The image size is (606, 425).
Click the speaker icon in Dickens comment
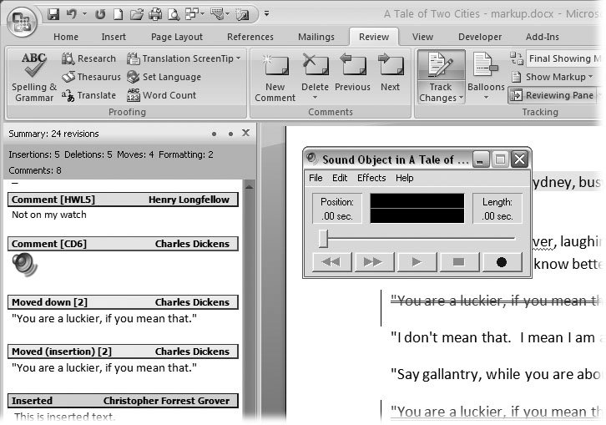(x=24, y=265)
